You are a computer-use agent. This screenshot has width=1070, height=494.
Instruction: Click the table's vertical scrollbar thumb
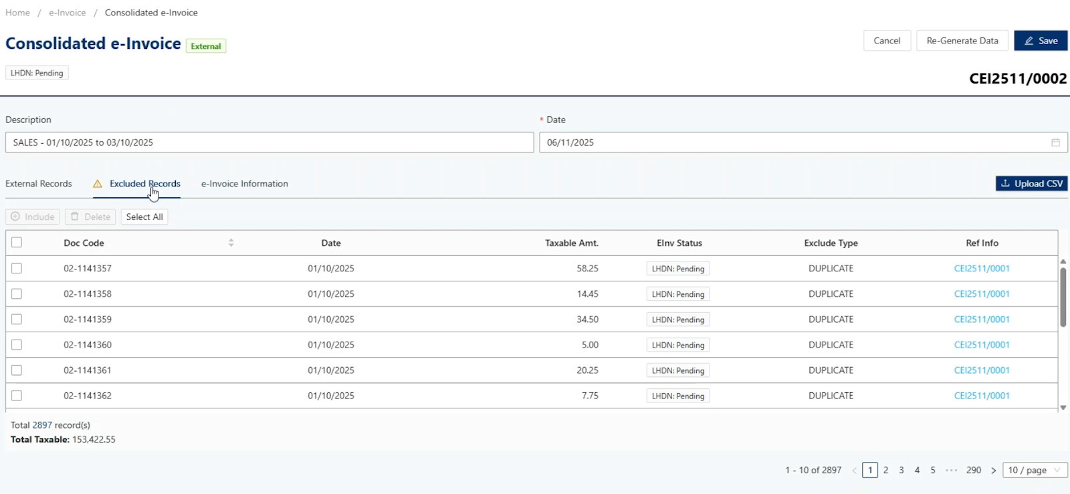click(x=1063, y=297)
